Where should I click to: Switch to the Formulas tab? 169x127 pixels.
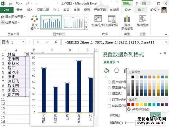pos(56,10)
